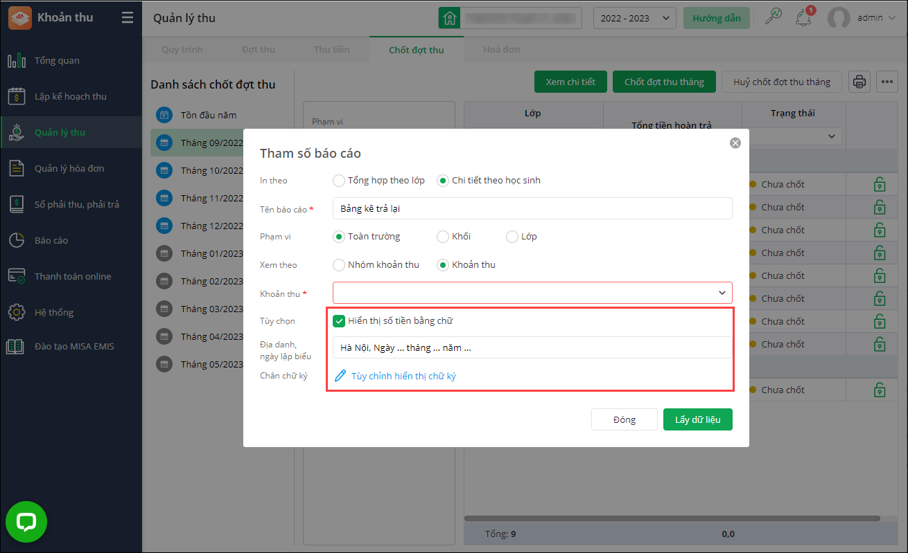Click the Hướng dẫn button
Viewport: 908px width, 553px height.
[x=717, y=18]
